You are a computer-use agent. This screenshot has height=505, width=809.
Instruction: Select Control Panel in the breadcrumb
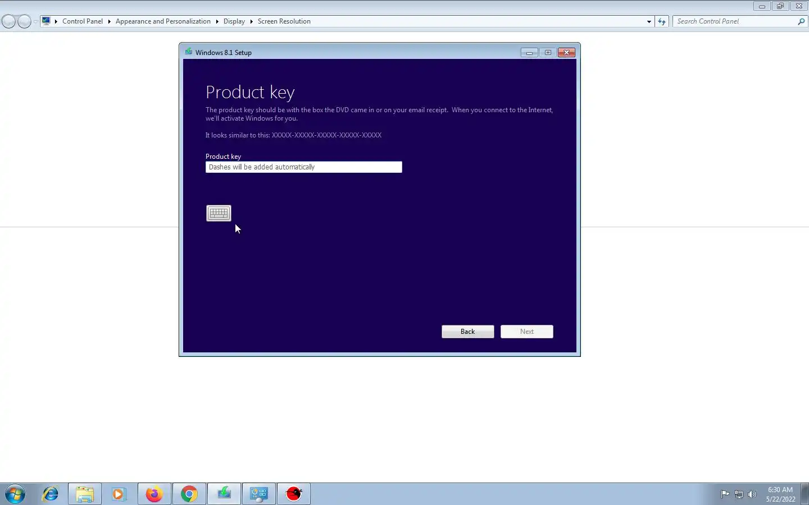[83, 21]
